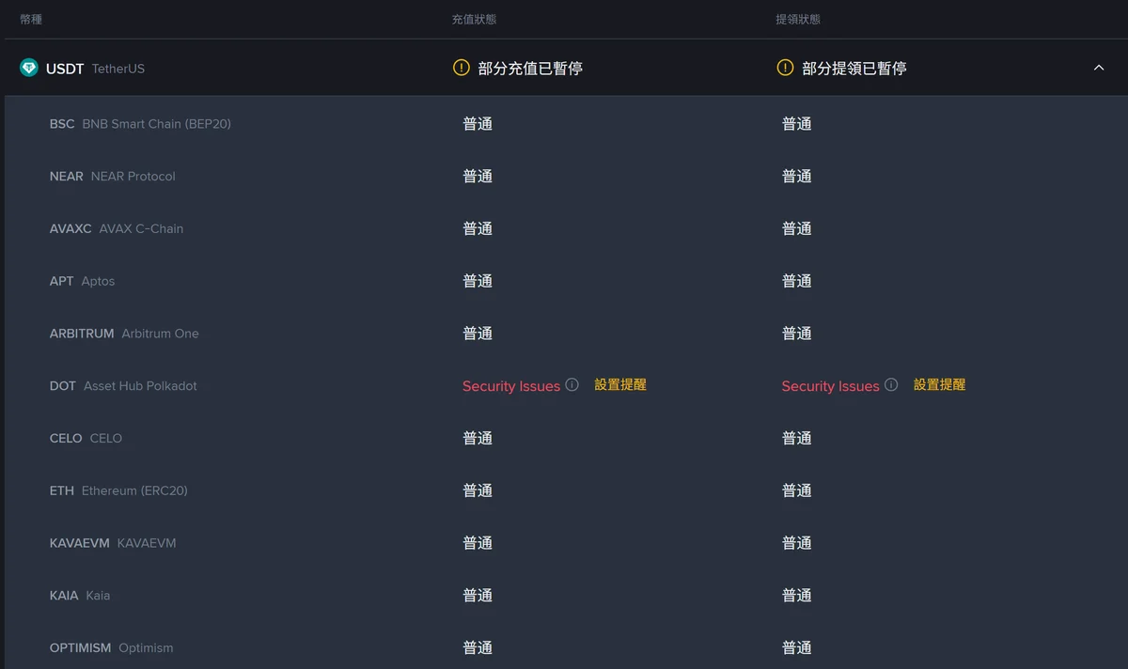Click BSC withdrawal status 普通
This screenshot has height=669, width=1128.
[797, 124]
